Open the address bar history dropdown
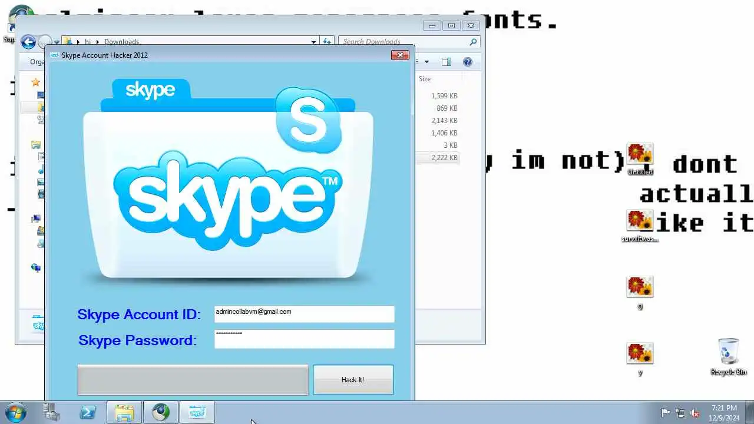 click(x=313, y=42)
